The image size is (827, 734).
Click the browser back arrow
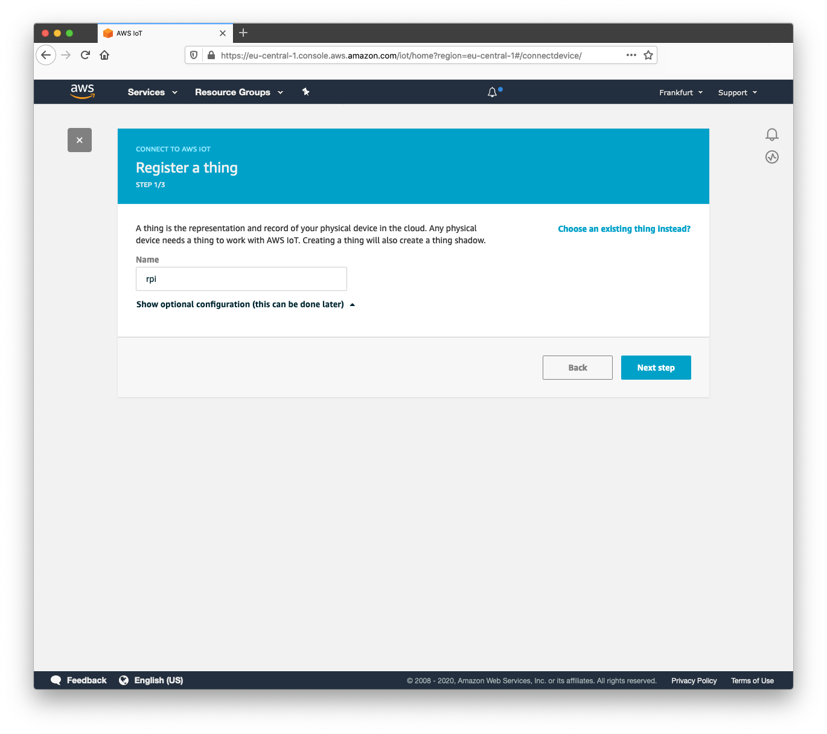point(46,55)
